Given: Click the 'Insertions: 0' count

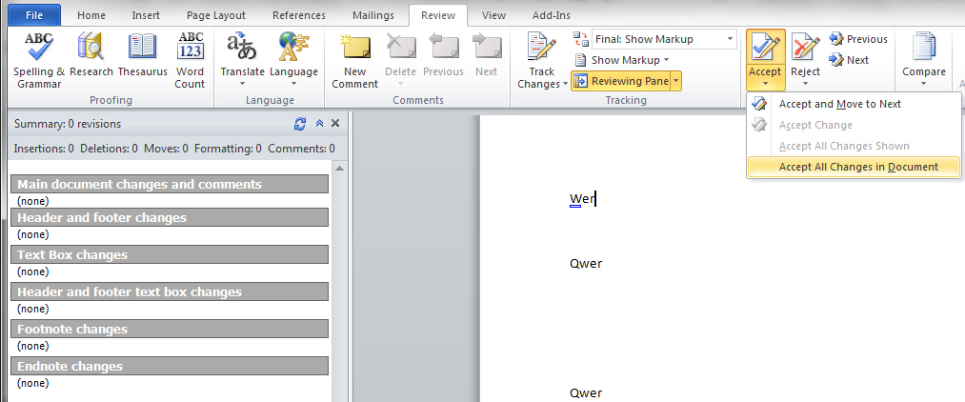Looking at the screenshot, I should coord(44,149).
